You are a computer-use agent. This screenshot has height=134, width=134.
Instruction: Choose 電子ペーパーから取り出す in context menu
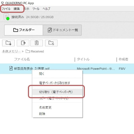pos(58,83)
